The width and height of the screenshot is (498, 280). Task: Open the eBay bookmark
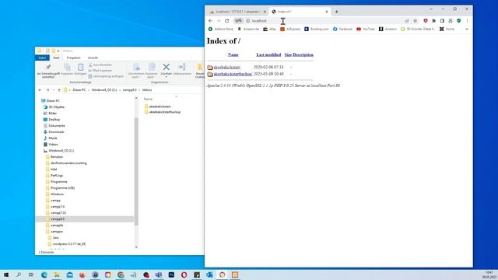click(x=270, y=29)
